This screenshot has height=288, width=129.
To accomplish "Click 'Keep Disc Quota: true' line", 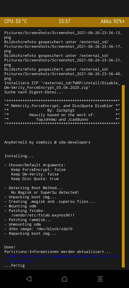I will [x=35, y=179].
